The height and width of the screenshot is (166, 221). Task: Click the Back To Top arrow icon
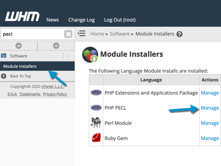(x=4, y=76)
